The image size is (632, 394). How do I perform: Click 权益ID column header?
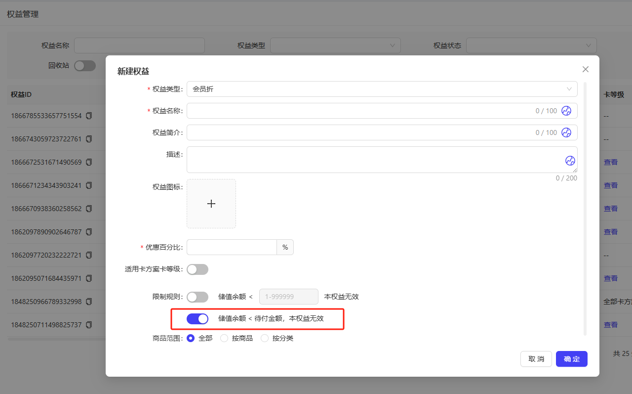(21, 94)
